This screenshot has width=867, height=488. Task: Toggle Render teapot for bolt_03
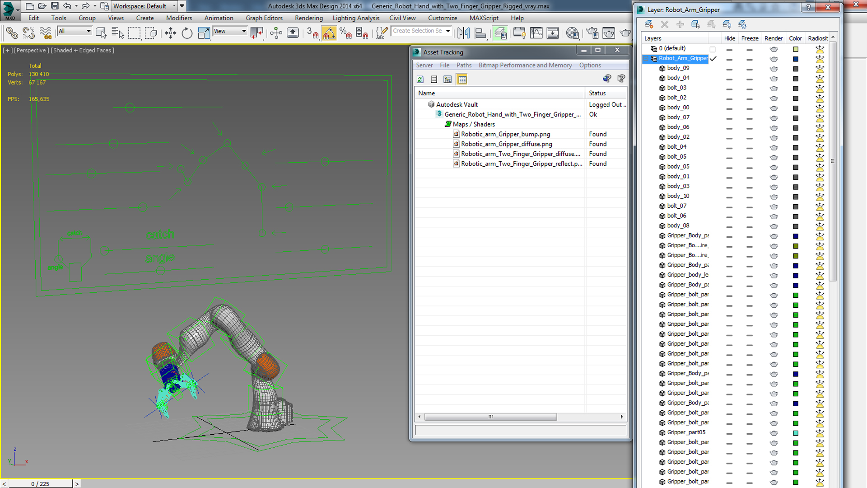tap(774, 89)
